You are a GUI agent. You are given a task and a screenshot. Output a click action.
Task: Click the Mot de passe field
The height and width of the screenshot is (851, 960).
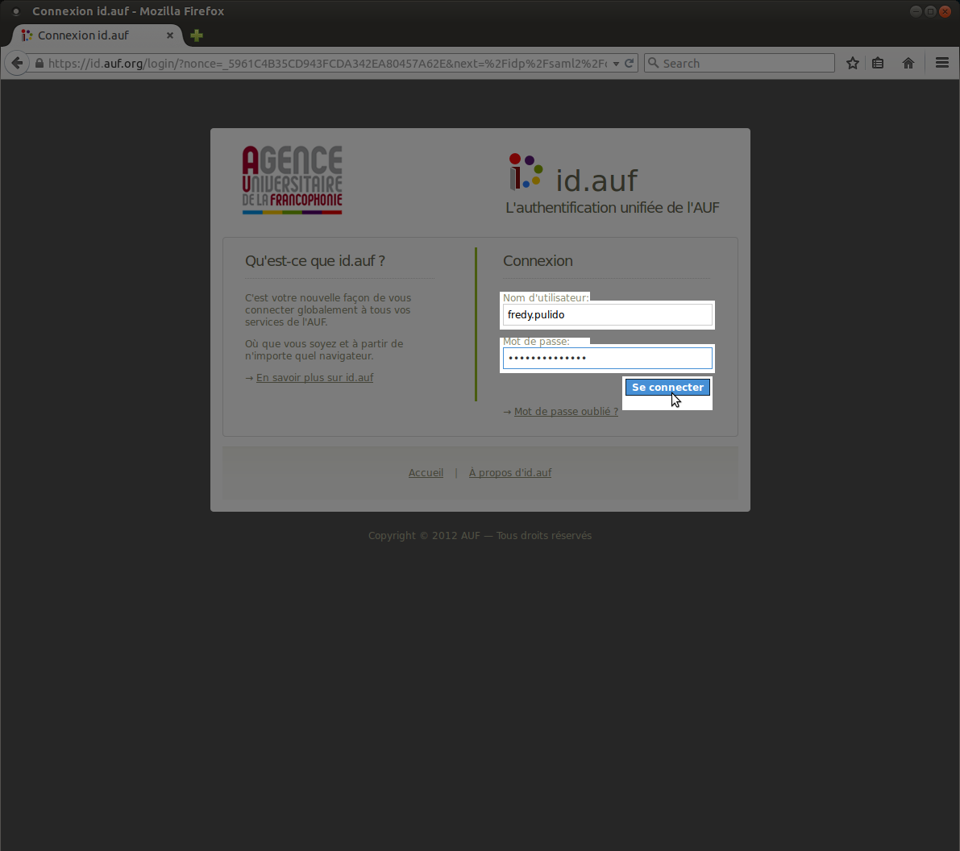coord(607,358)
